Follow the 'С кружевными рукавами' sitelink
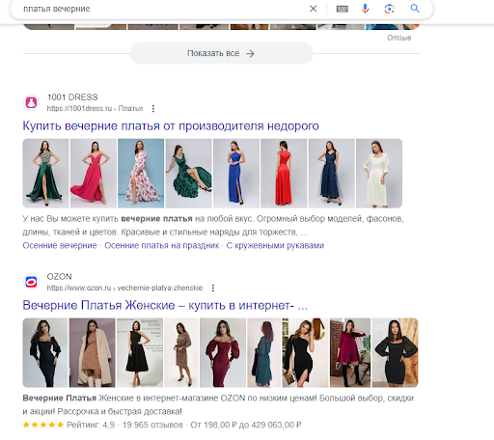 [275, 245]
